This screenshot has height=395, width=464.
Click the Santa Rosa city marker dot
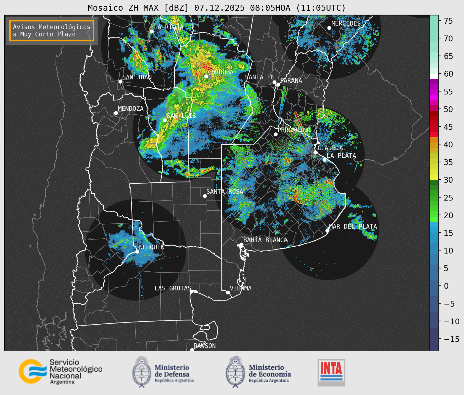tap(205, 196)
